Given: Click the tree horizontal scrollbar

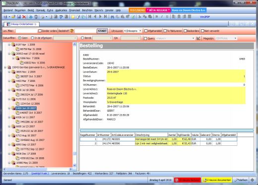Looking at the screenshot, I should [x=38, y=169].
